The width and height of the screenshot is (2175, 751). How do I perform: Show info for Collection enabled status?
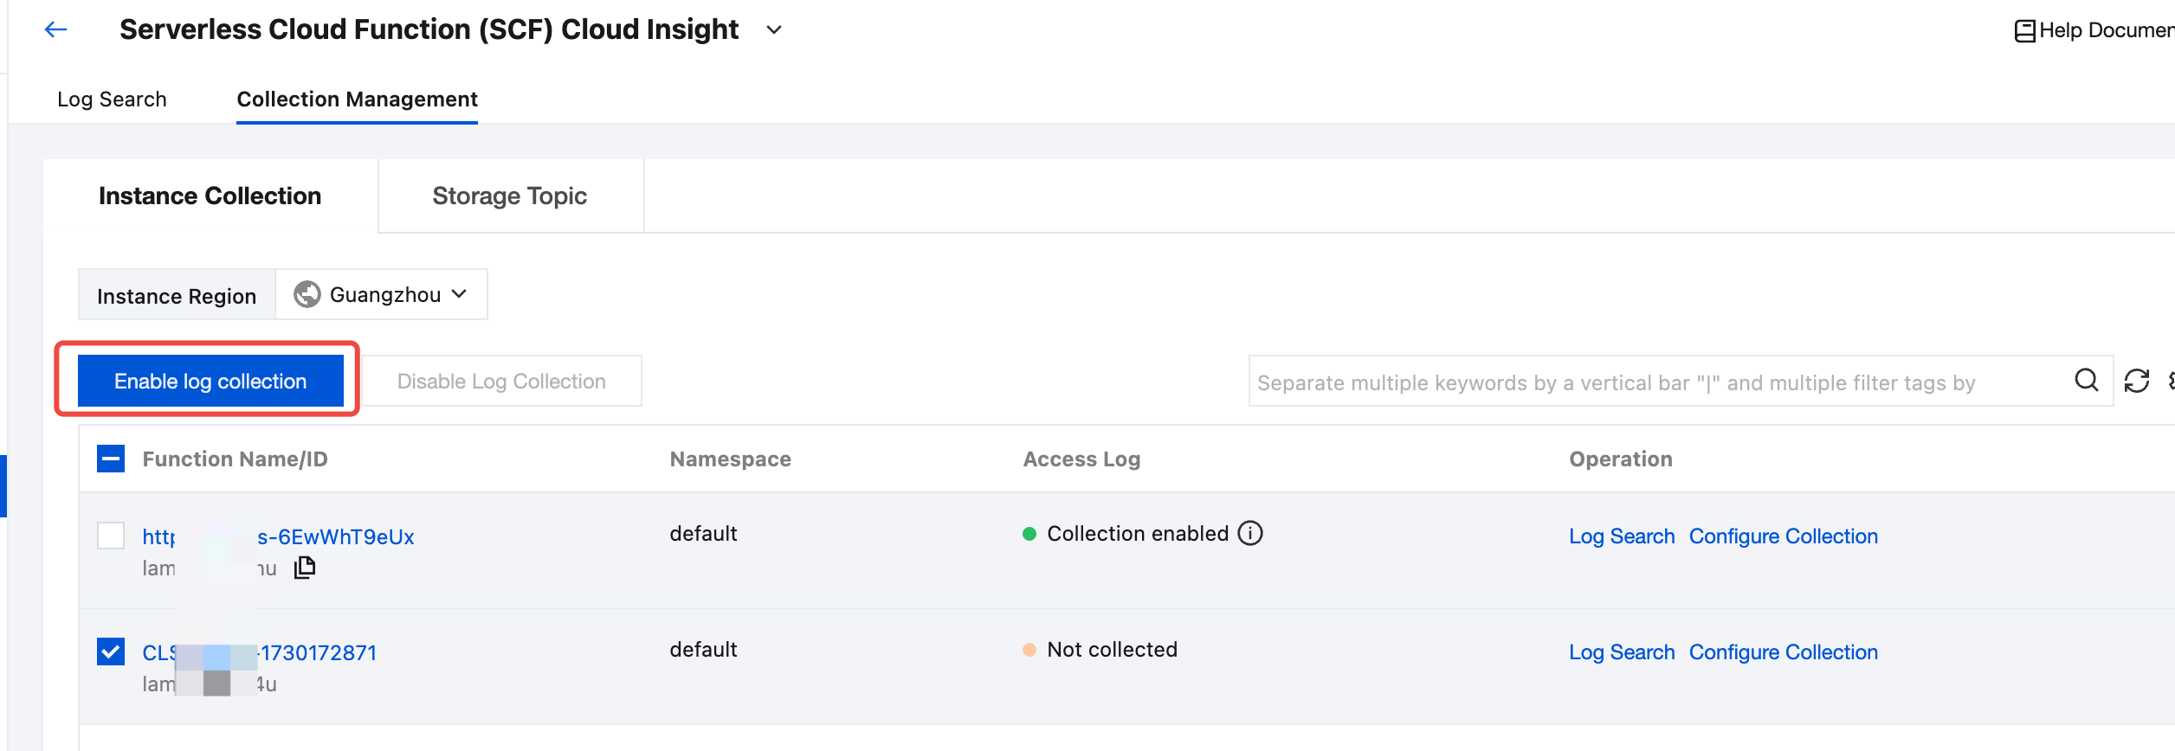point(1250,533)
